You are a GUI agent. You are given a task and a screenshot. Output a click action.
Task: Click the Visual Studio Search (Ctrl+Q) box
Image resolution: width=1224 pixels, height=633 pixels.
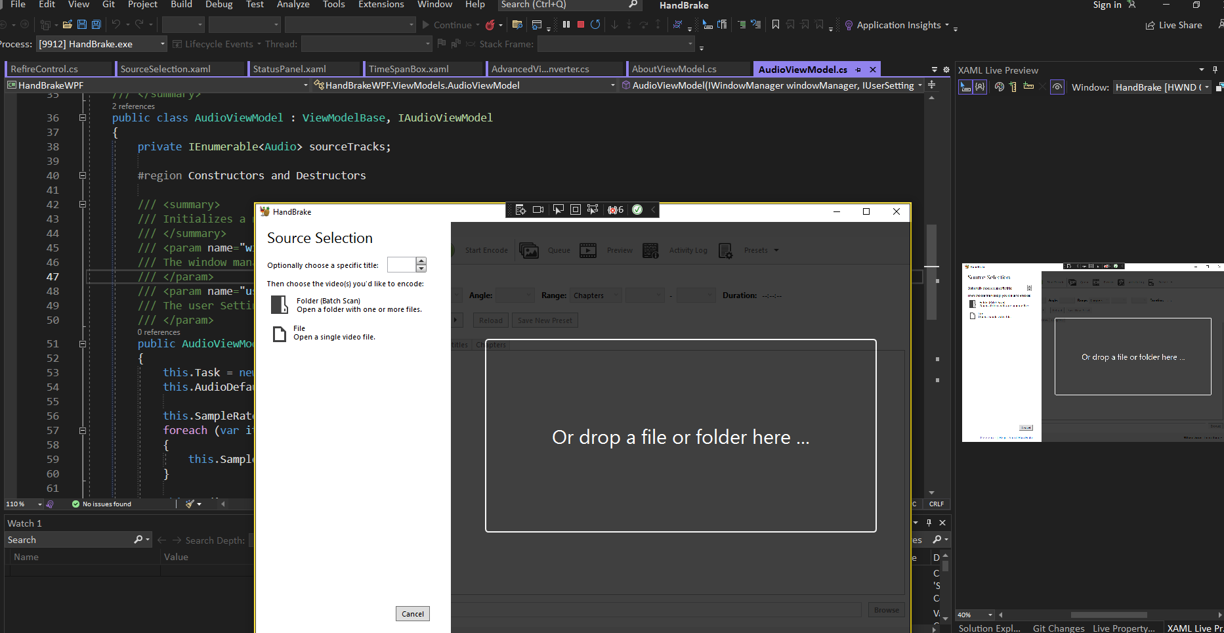[569, 5]
